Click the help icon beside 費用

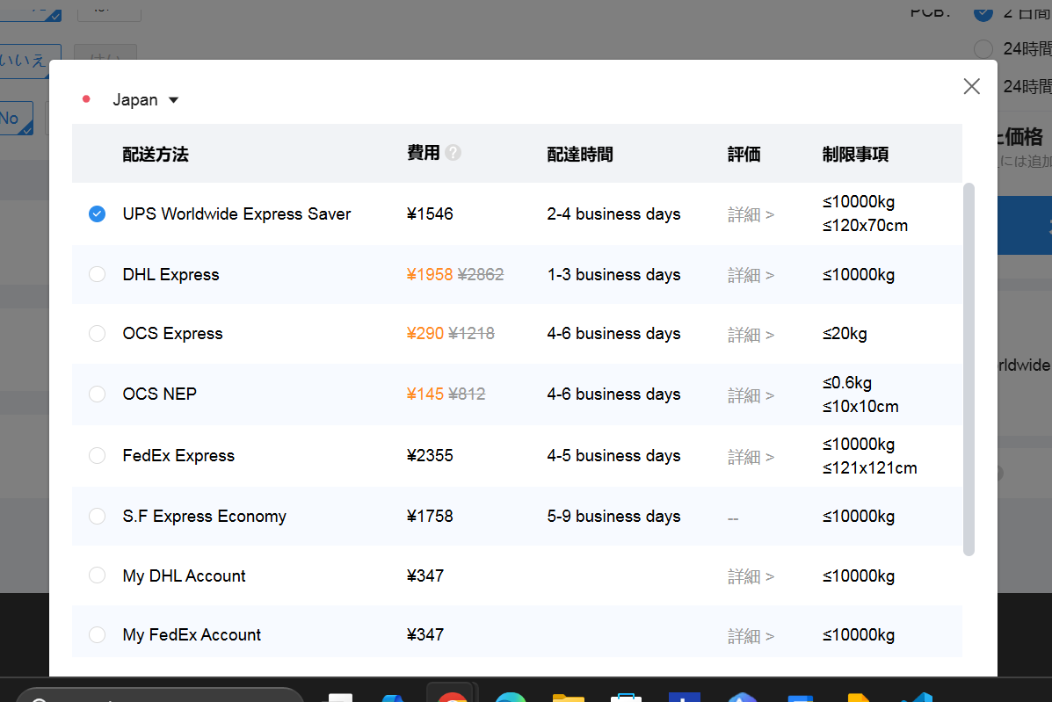point(453,153)
